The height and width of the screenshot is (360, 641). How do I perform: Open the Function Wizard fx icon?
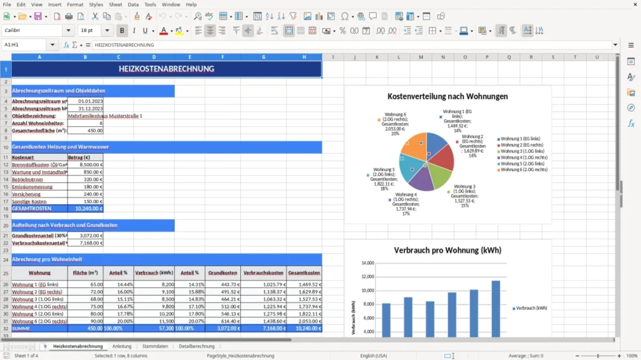(66, 45)
